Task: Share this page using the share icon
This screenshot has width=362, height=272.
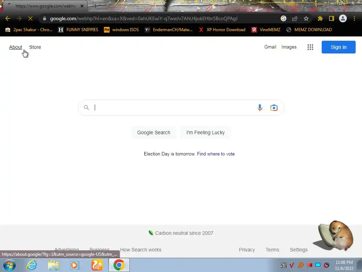Action: pyautogui.click(x=295, y=18)
